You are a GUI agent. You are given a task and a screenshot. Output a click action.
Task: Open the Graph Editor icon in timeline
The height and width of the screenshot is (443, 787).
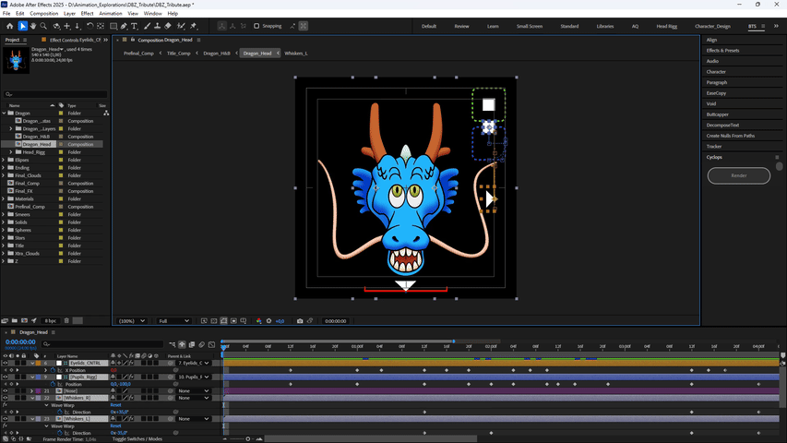pos(212,344)
